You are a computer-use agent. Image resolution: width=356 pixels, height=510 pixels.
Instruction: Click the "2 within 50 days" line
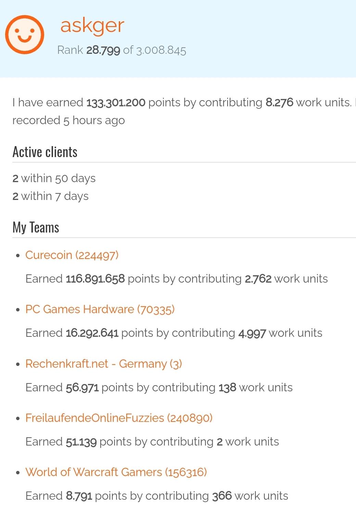[x=54, y=178]
